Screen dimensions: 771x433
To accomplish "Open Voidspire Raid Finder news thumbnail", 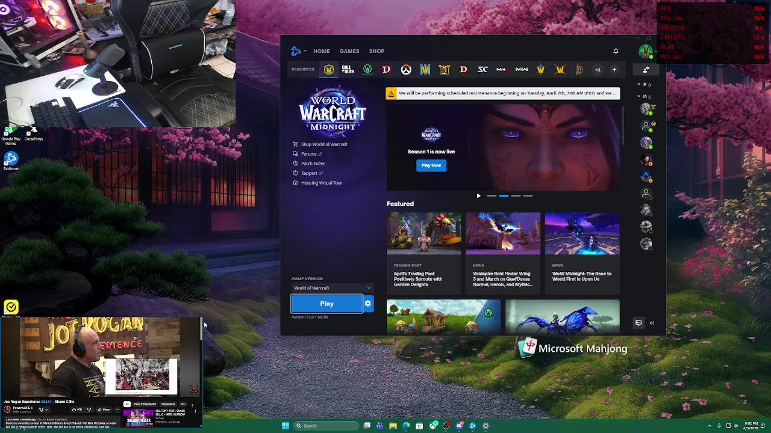I will coord(503,234).
